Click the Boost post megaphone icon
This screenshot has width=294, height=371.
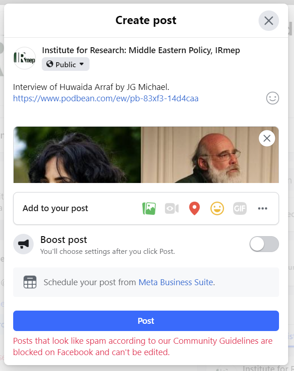pos(24,244)
